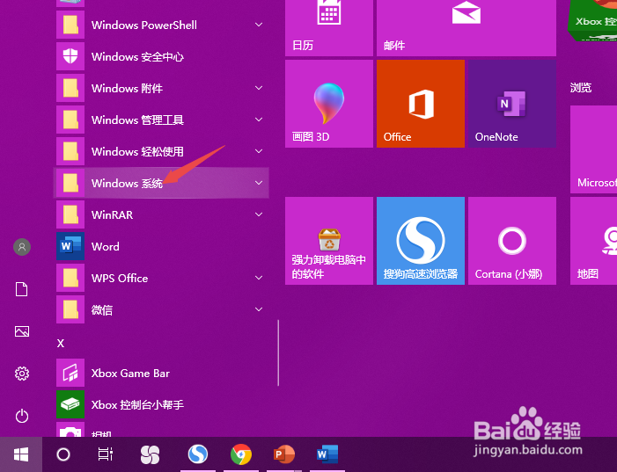Expand WPS Office chevron
The height and width of the screenshot is (472, 617).
tap(259, 278)
